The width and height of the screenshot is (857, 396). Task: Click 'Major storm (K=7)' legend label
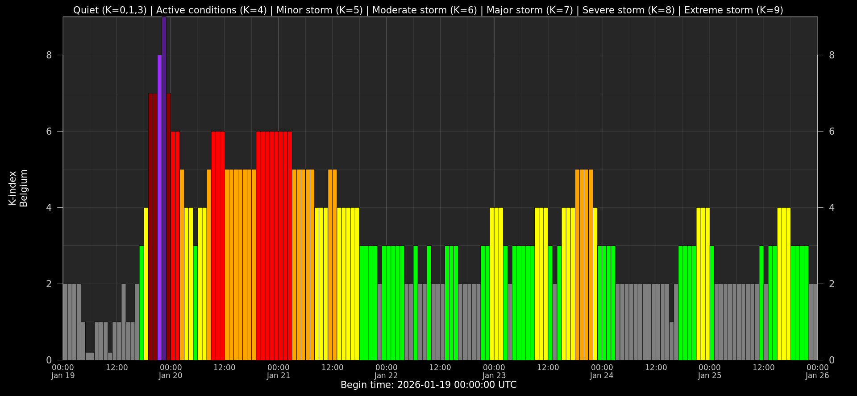529,10
